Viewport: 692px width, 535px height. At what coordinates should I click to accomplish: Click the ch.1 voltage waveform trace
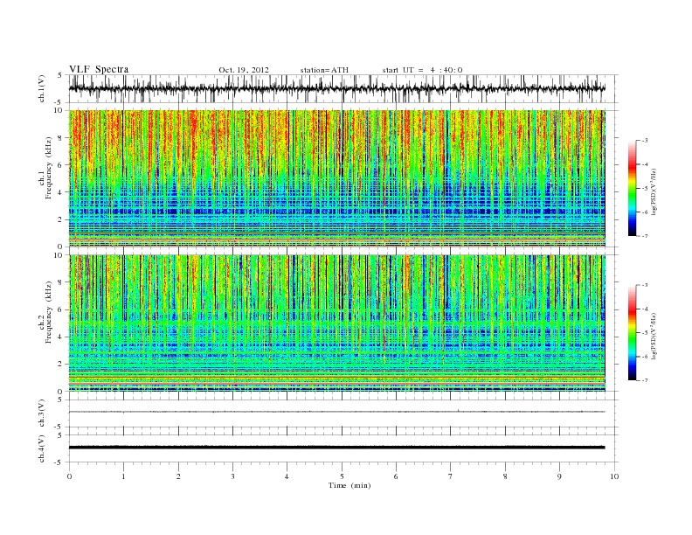pos(336,88)
